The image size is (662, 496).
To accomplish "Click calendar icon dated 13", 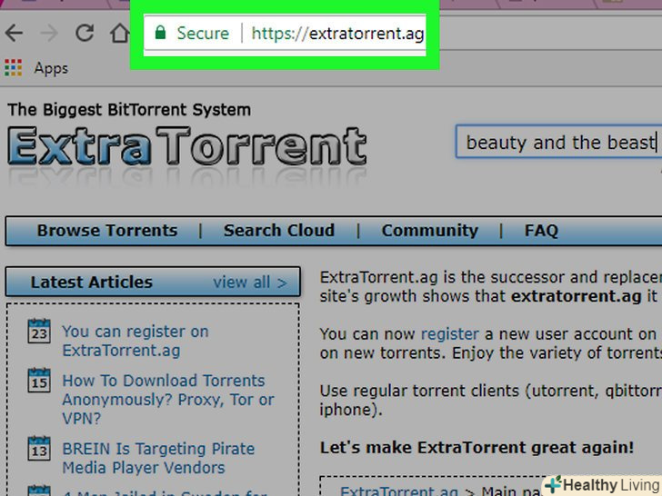I will pos(39,449).
